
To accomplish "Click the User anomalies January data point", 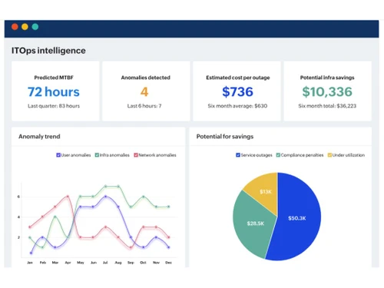I will [31, 253].
